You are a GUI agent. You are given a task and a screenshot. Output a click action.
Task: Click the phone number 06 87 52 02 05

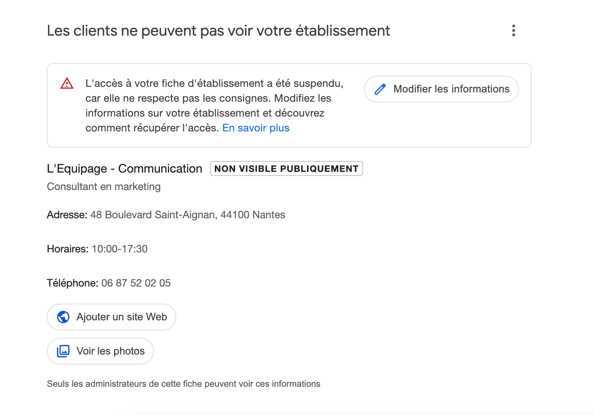pyautogui.click(x=136, y=283)
